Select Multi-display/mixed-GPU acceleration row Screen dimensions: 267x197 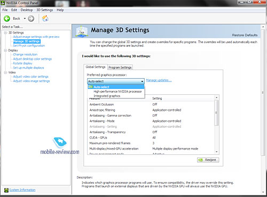pos(151,149)
